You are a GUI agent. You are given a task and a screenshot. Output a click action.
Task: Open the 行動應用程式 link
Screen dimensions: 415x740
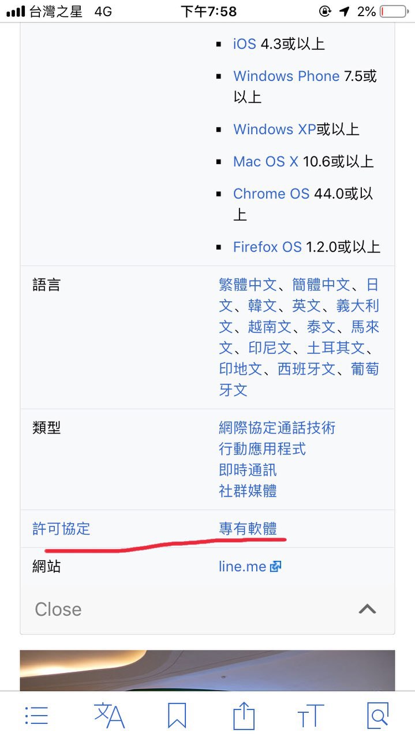pyautogui.click(x=262, y=449)
